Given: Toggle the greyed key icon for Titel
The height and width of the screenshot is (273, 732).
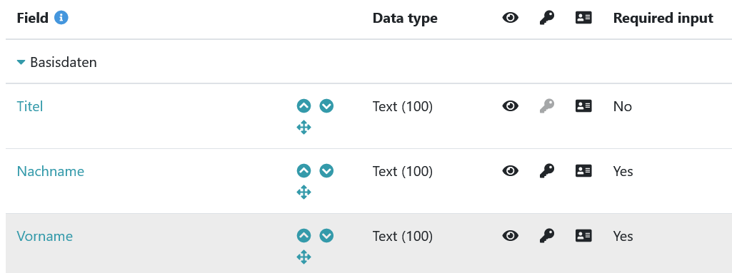Looking at the screenshot, I should click(546, 106).
